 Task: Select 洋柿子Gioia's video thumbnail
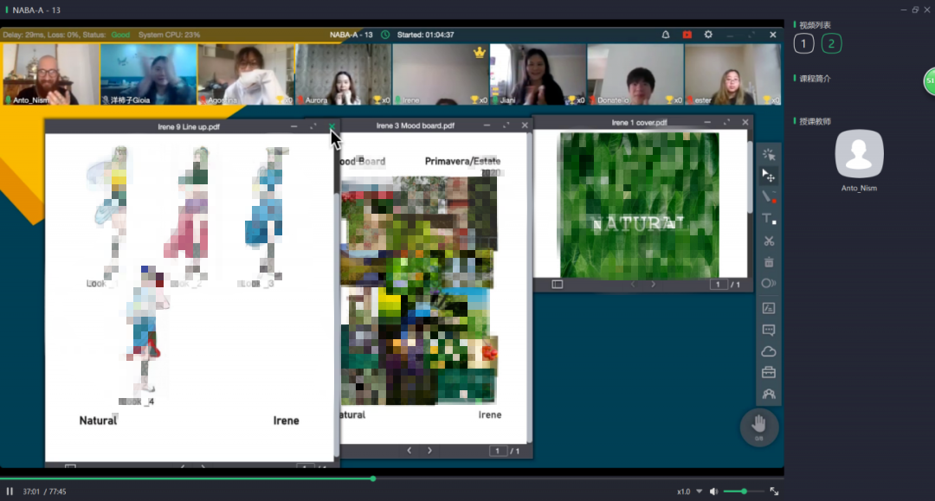149,74
